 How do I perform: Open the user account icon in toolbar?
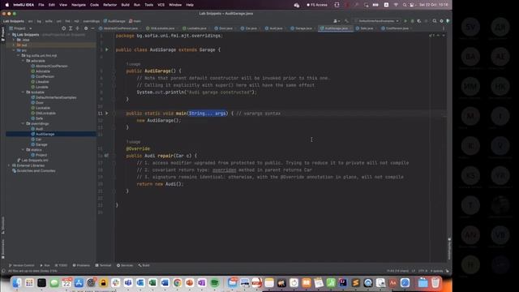tap(337, 21)
